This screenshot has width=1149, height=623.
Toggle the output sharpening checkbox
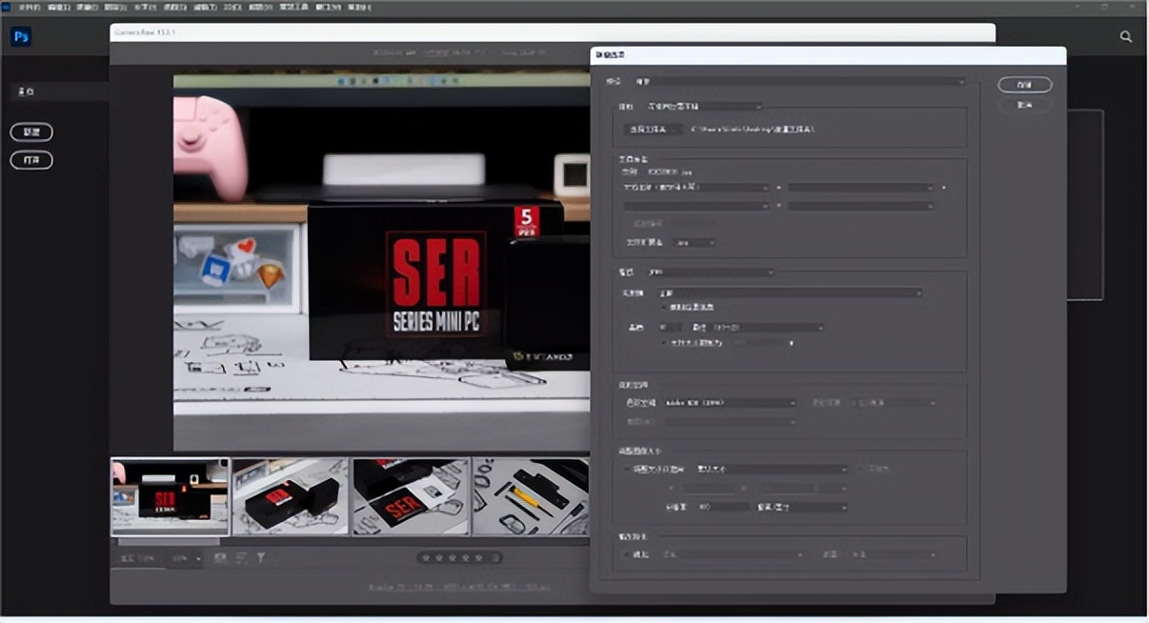tap(626, 554)
